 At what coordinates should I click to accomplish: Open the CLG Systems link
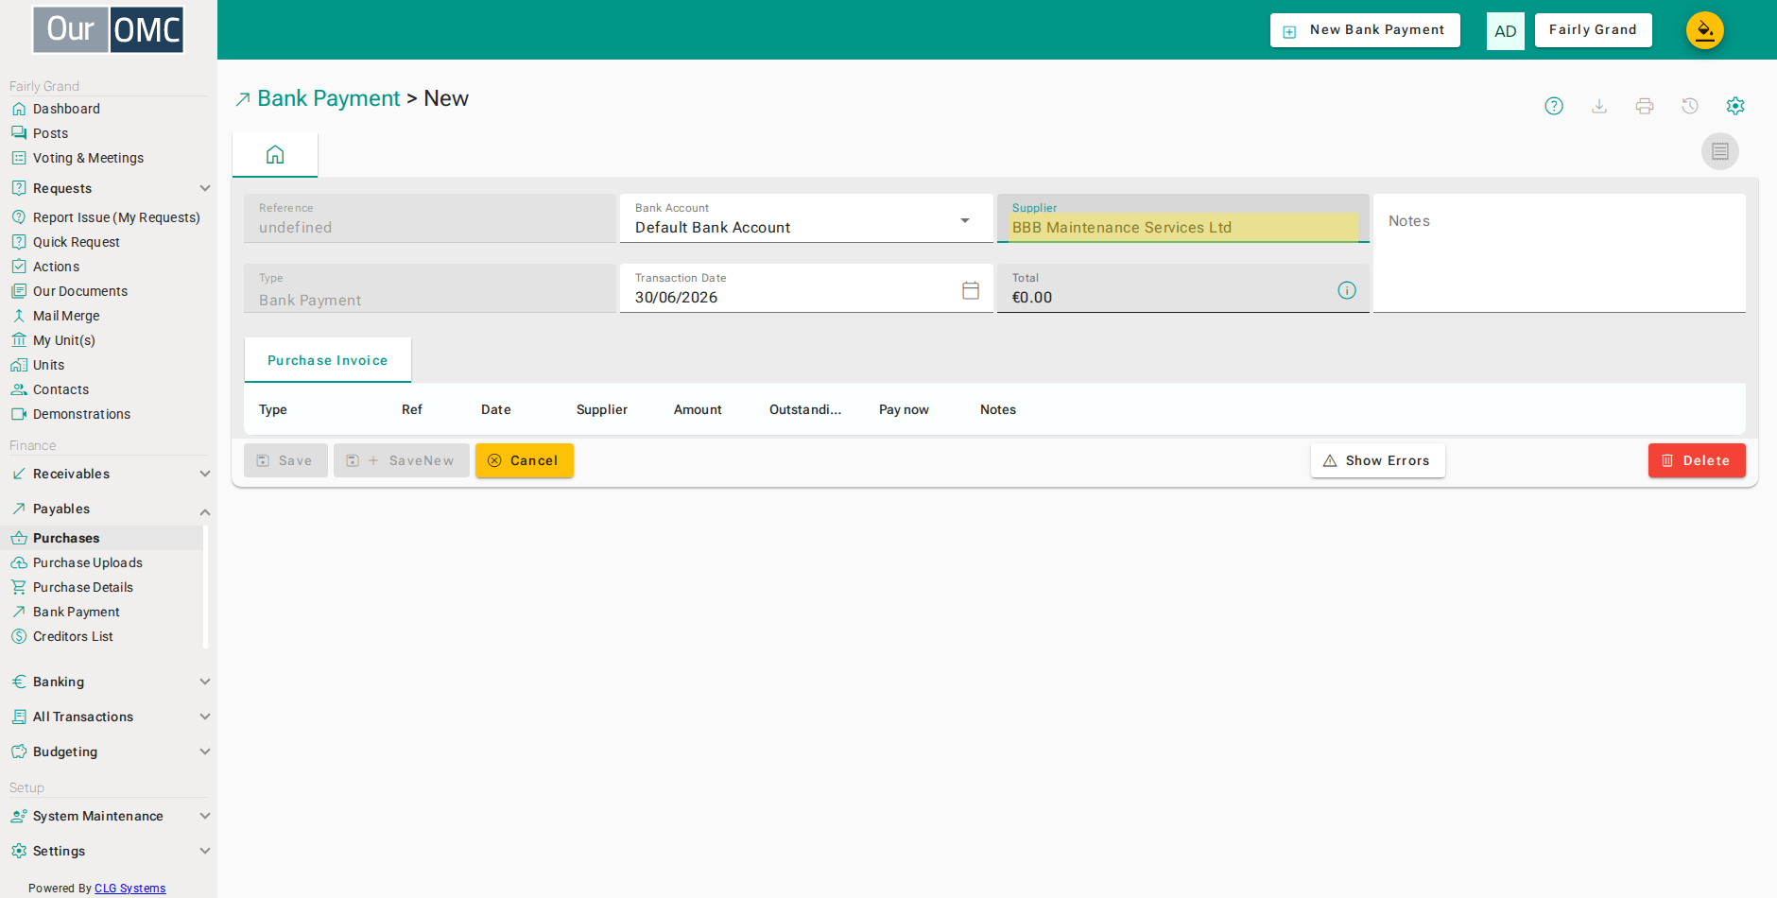pos(129,889)
